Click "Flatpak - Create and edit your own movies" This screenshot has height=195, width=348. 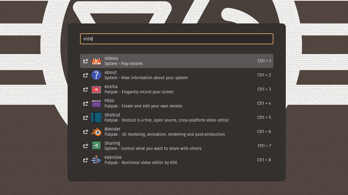pos(143,106)
